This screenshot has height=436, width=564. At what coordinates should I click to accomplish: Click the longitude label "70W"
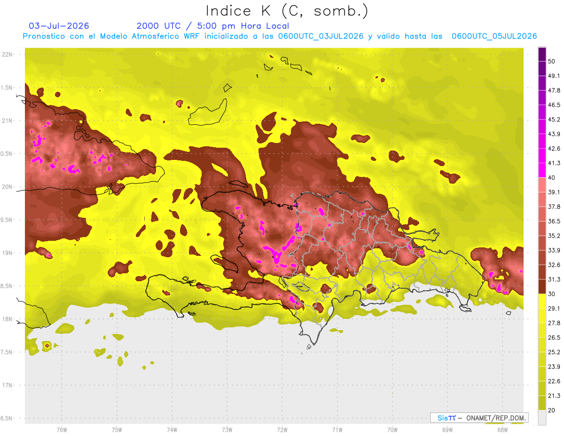pos(392,429)
